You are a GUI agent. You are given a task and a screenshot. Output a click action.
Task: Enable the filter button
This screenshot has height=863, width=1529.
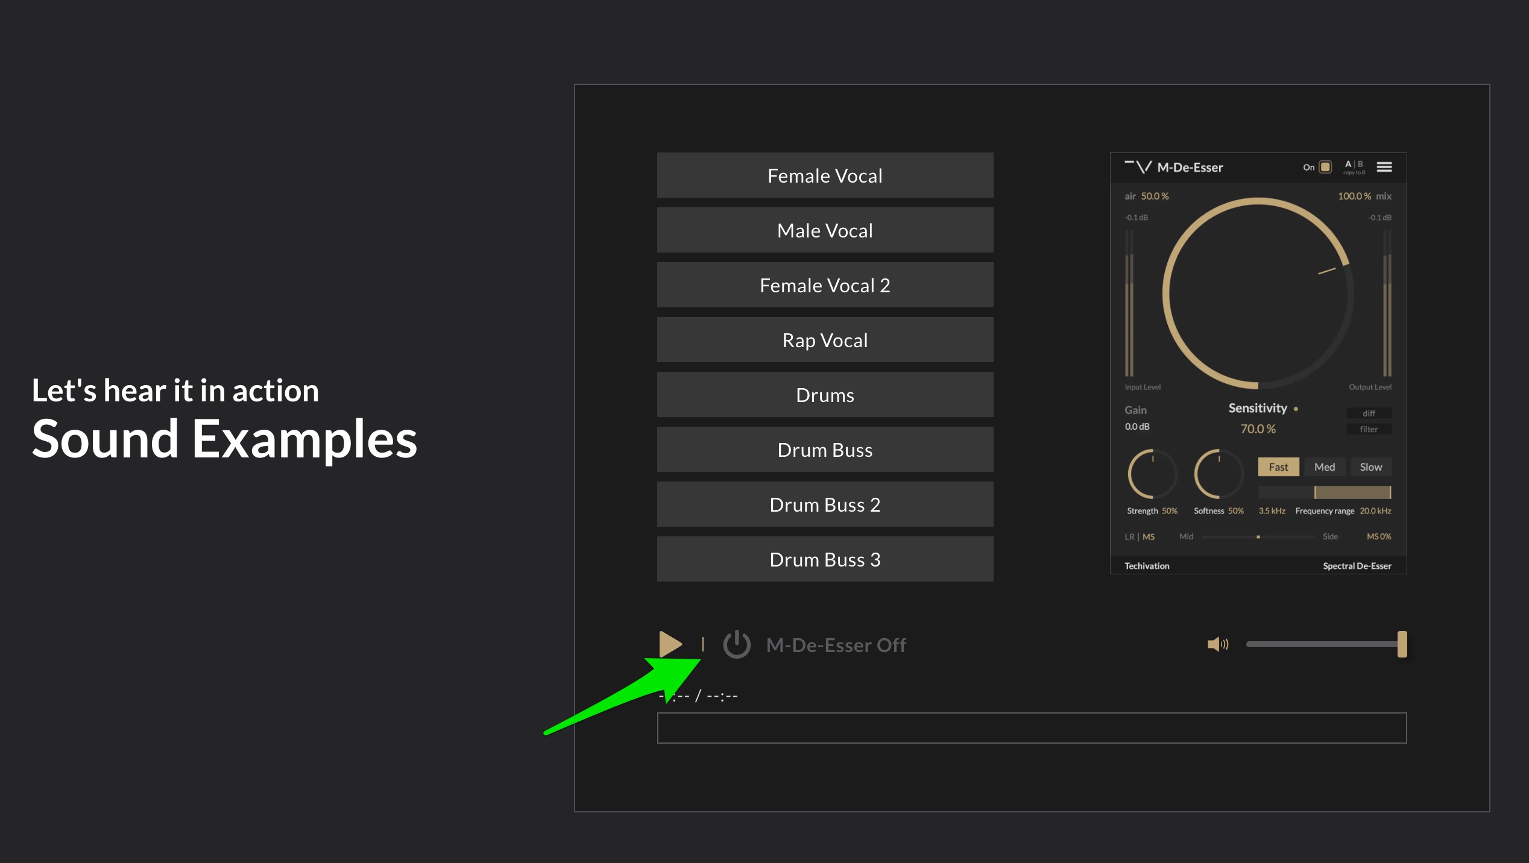[x=1369, y=429]
